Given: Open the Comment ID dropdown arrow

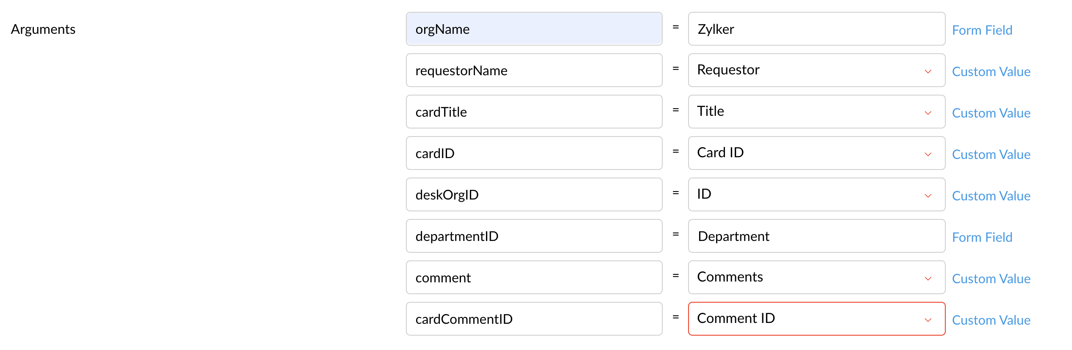Looking at the screenshot, I should pyautogui.click(x=928, y=320).
